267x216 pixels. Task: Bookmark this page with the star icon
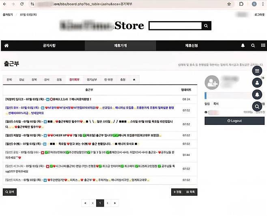(229, 4)
